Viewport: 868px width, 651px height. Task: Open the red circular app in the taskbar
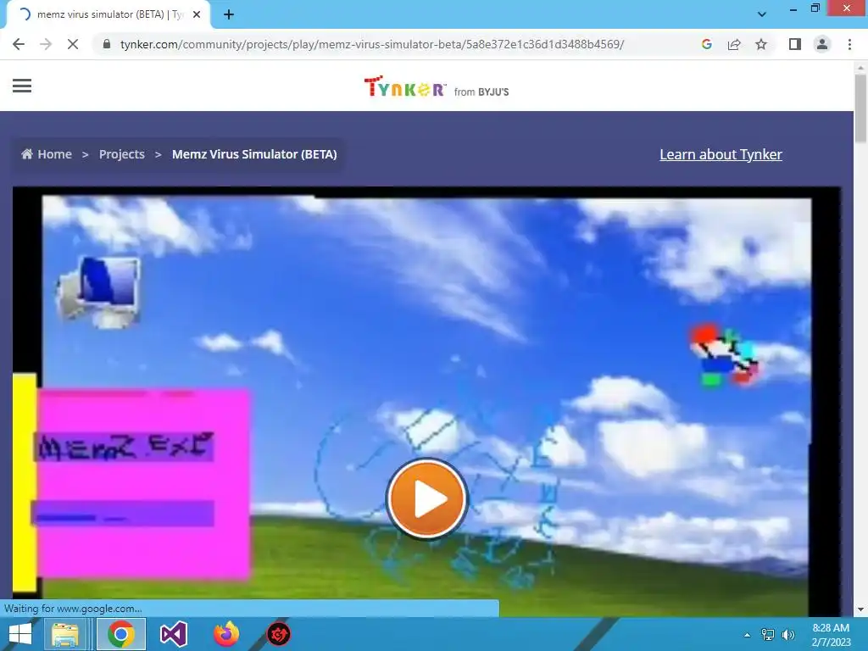(278, 634)
